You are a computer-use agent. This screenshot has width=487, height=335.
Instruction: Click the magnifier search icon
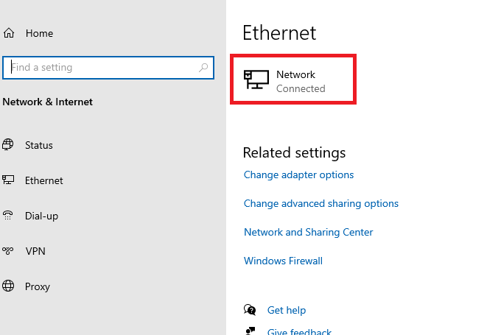click(203, 68)
